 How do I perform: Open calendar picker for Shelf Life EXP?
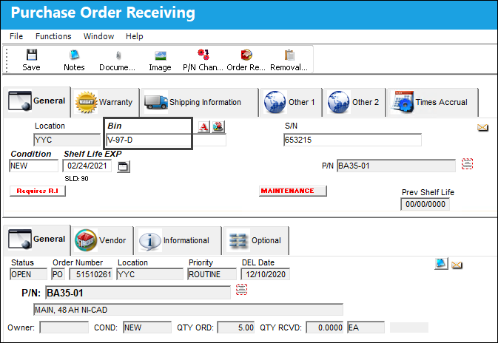[x=124, y=166]
